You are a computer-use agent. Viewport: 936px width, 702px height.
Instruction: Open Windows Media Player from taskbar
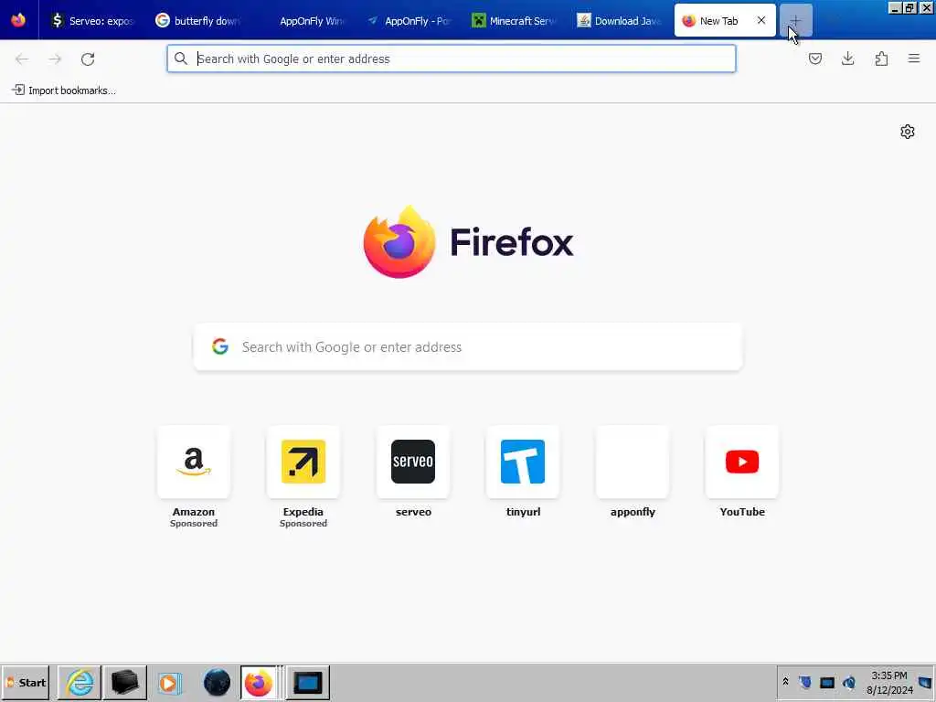coord(170,682)
